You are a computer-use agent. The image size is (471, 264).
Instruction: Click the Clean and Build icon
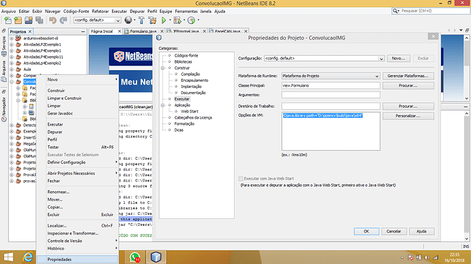pyautogui.click(x=152, y=20)
